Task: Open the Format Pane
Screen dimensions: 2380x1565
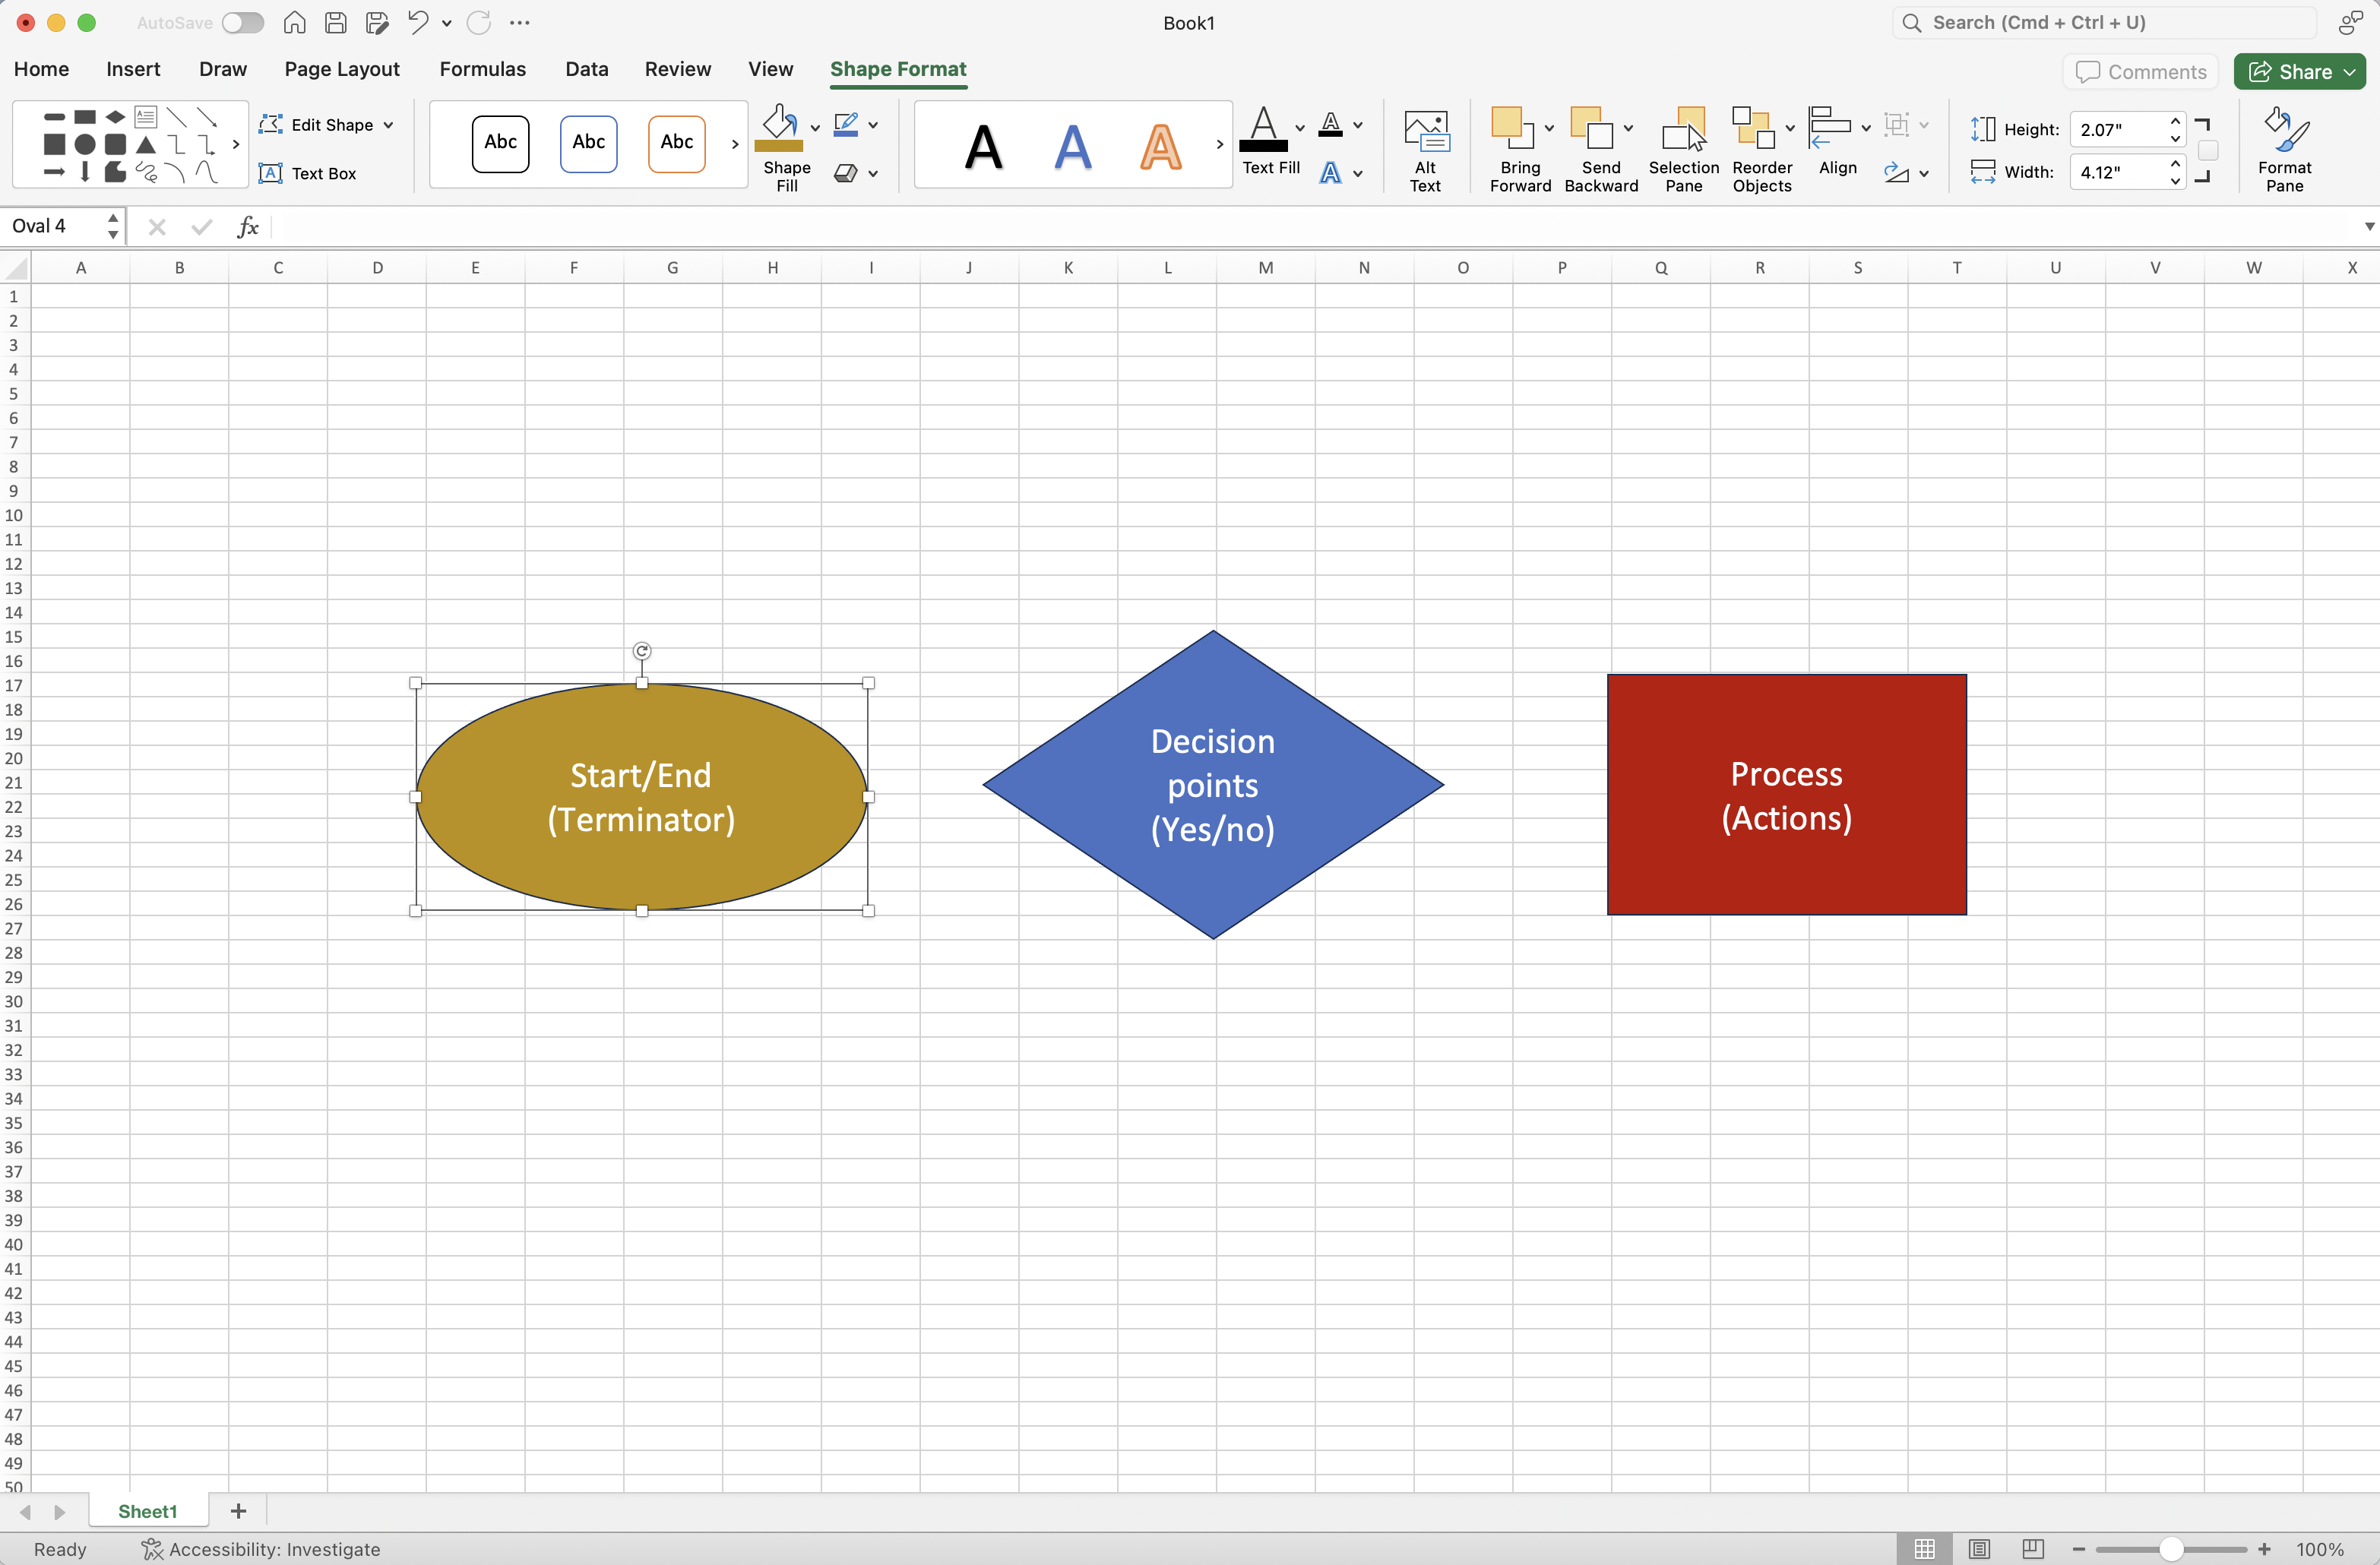Action: coord(2285,150)
